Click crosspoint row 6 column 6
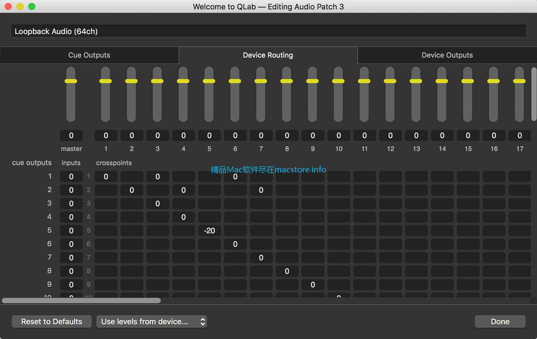This screenshot has height=339, width=537. pyautogui.click(x=235, y=244)
